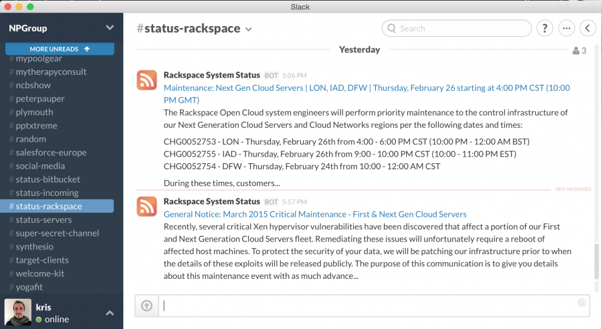The width and height of the screenshot is (602, 329).
Task: Click the message input field
Action: [x=367, y=306]
